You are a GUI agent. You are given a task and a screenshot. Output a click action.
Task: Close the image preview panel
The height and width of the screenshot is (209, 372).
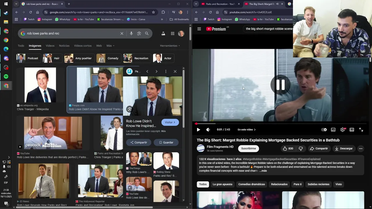[175, 71]
